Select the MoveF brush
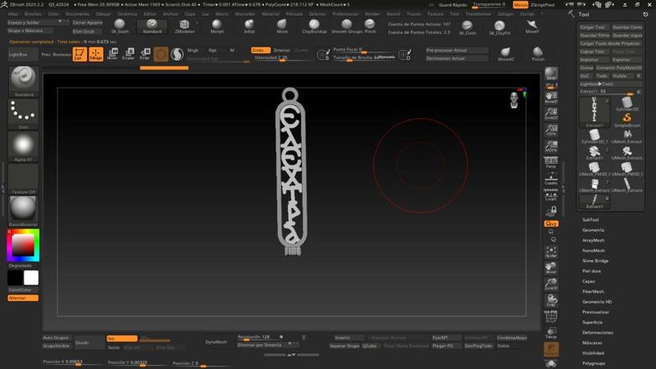656x369 pixels. pos(532,26)
